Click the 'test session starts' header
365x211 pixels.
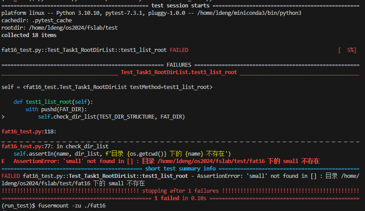pos(180,5)
